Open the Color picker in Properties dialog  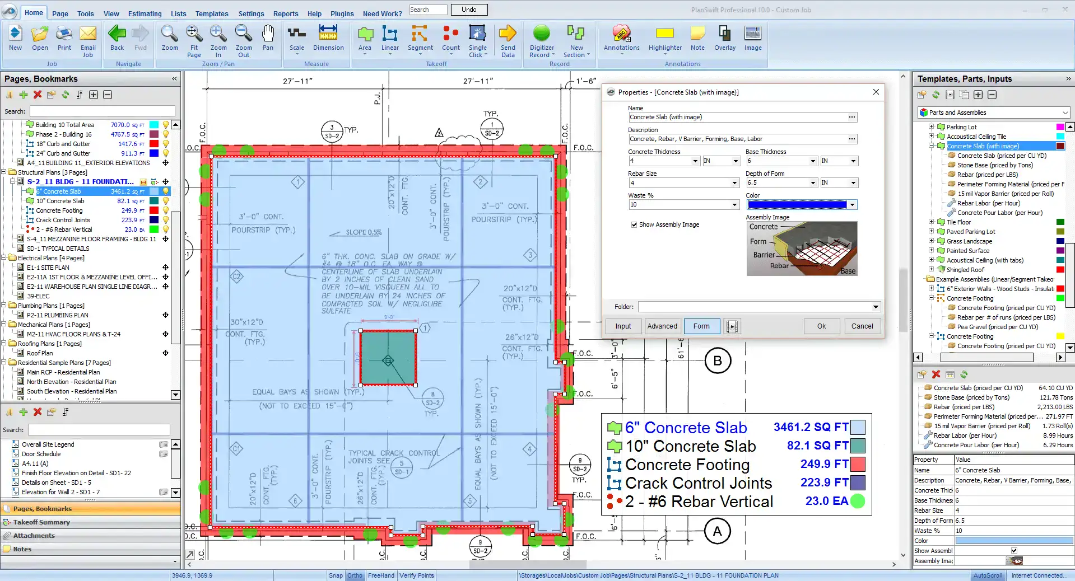(852, 205)
